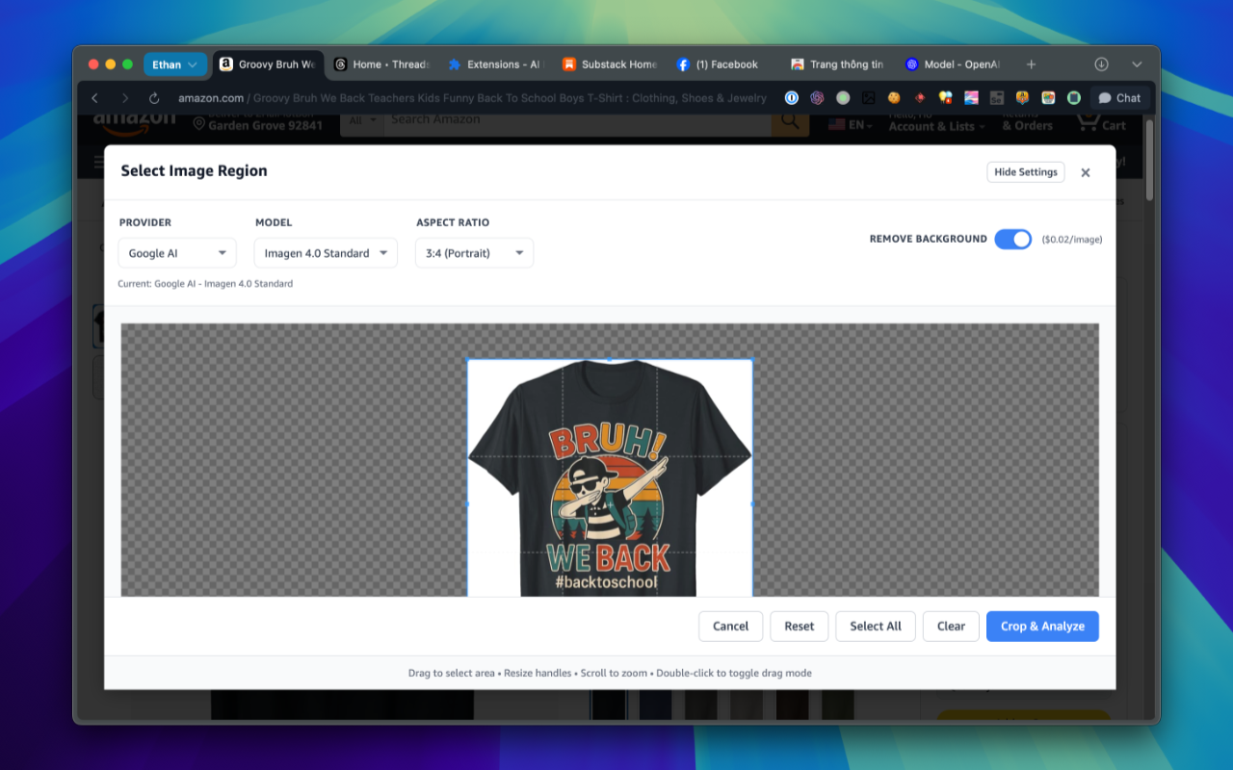Switch to the Substack Home tab

click(x=609, y=64)
